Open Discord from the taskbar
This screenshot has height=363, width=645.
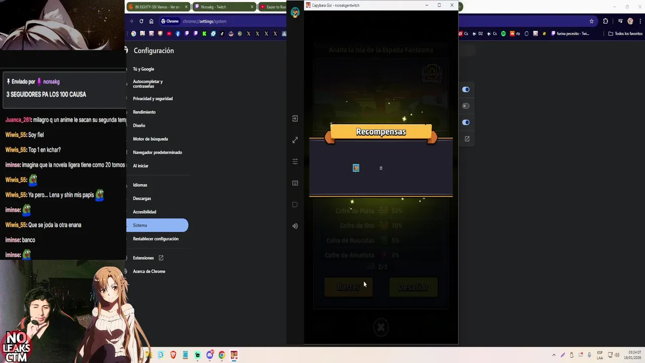(x=210, y=355)
